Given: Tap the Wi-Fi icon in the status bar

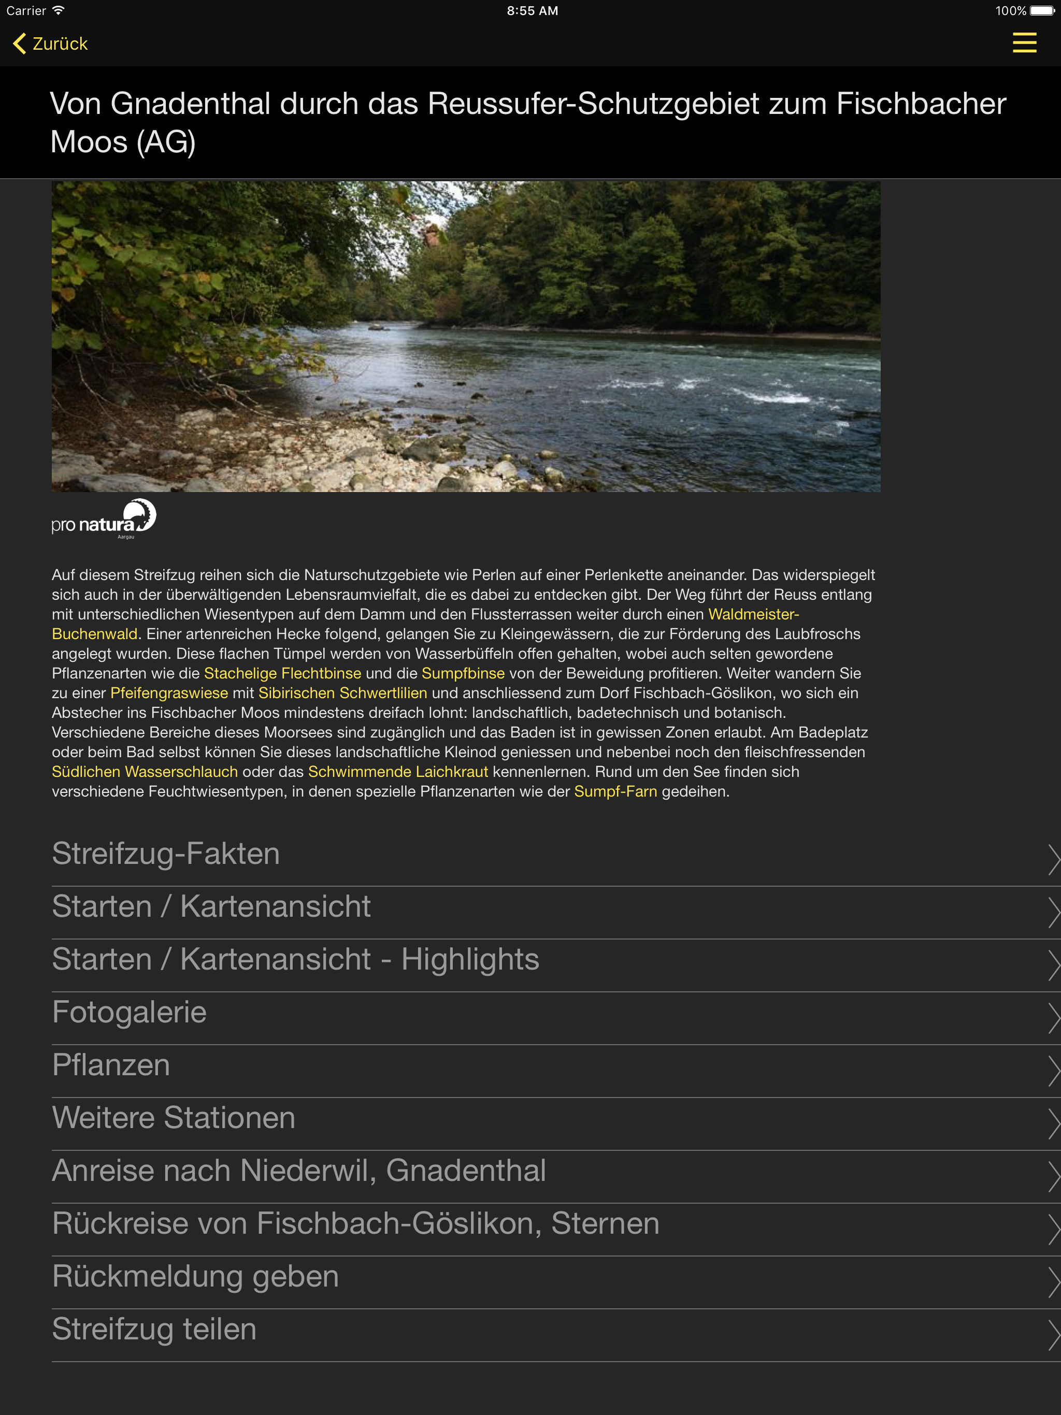Looking at the screenshot, I should pos(59,10).
